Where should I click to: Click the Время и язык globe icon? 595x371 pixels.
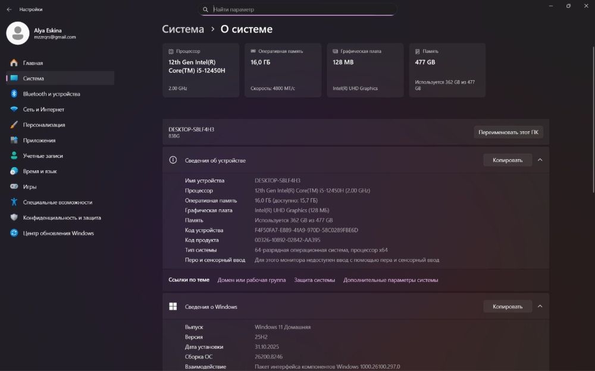pyautogui.click(x=14, y=171)
